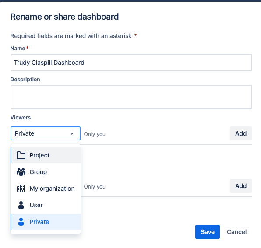Add the viewer permission
Image resolution: width=261 pixels, height=248 pixels.
pos(241,133)
